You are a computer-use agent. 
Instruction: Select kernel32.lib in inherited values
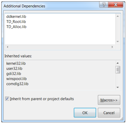coord(16,64)
